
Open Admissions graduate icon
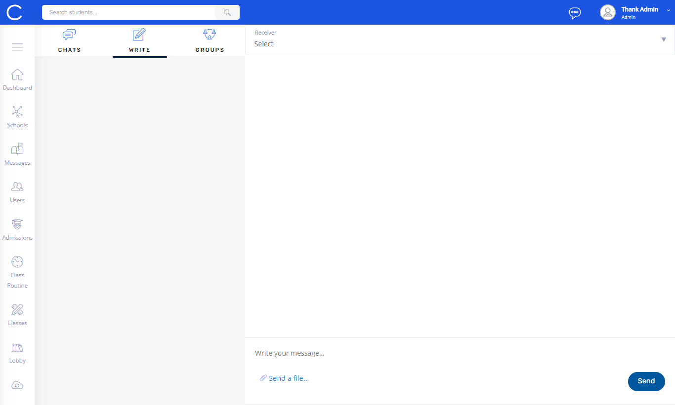(17, 224)
